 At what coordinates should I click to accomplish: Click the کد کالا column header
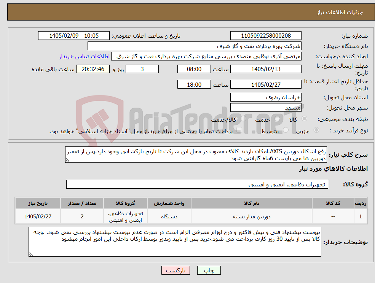(333, 203)
